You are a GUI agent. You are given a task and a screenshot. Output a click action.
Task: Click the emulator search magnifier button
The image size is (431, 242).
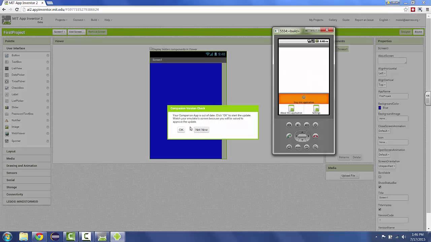pyautogui.click(x=315, y=147)
